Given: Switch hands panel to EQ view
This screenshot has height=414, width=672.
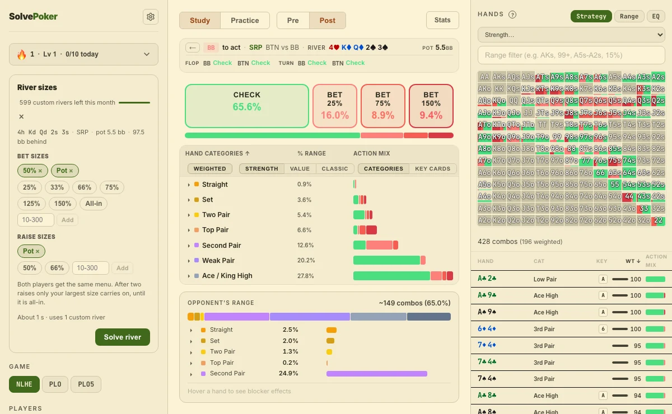Looking at the screenshot, I should (656, 16).
